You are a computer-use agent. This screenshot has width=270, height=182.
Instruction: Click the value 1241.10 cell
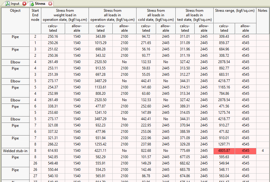pos(101,113)
